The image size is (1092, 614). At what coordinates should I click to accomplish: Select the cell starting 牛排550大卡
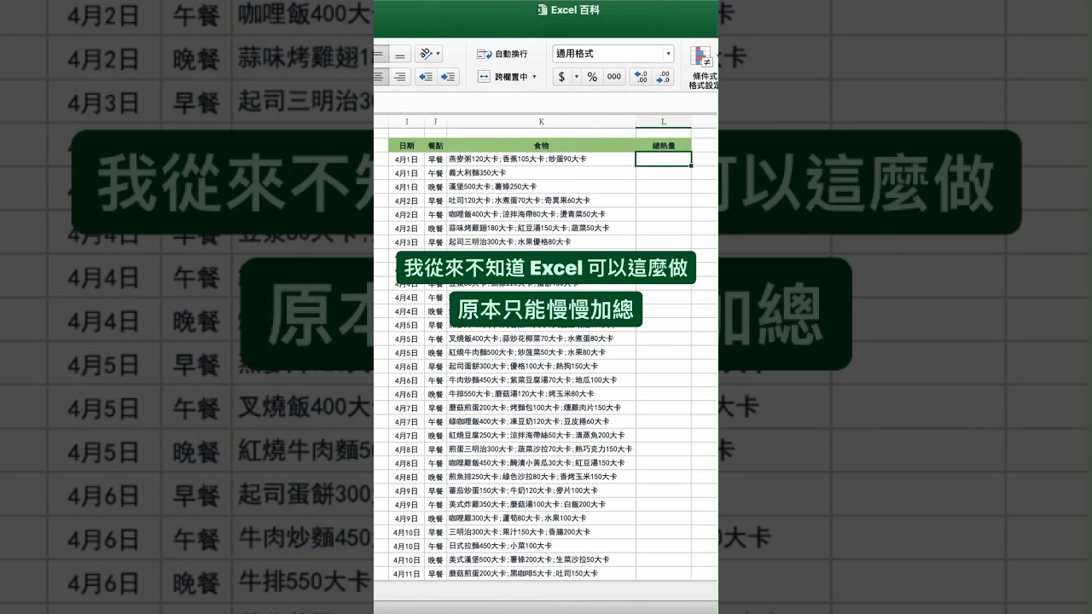pyautogui.click(x=541, y=394)
